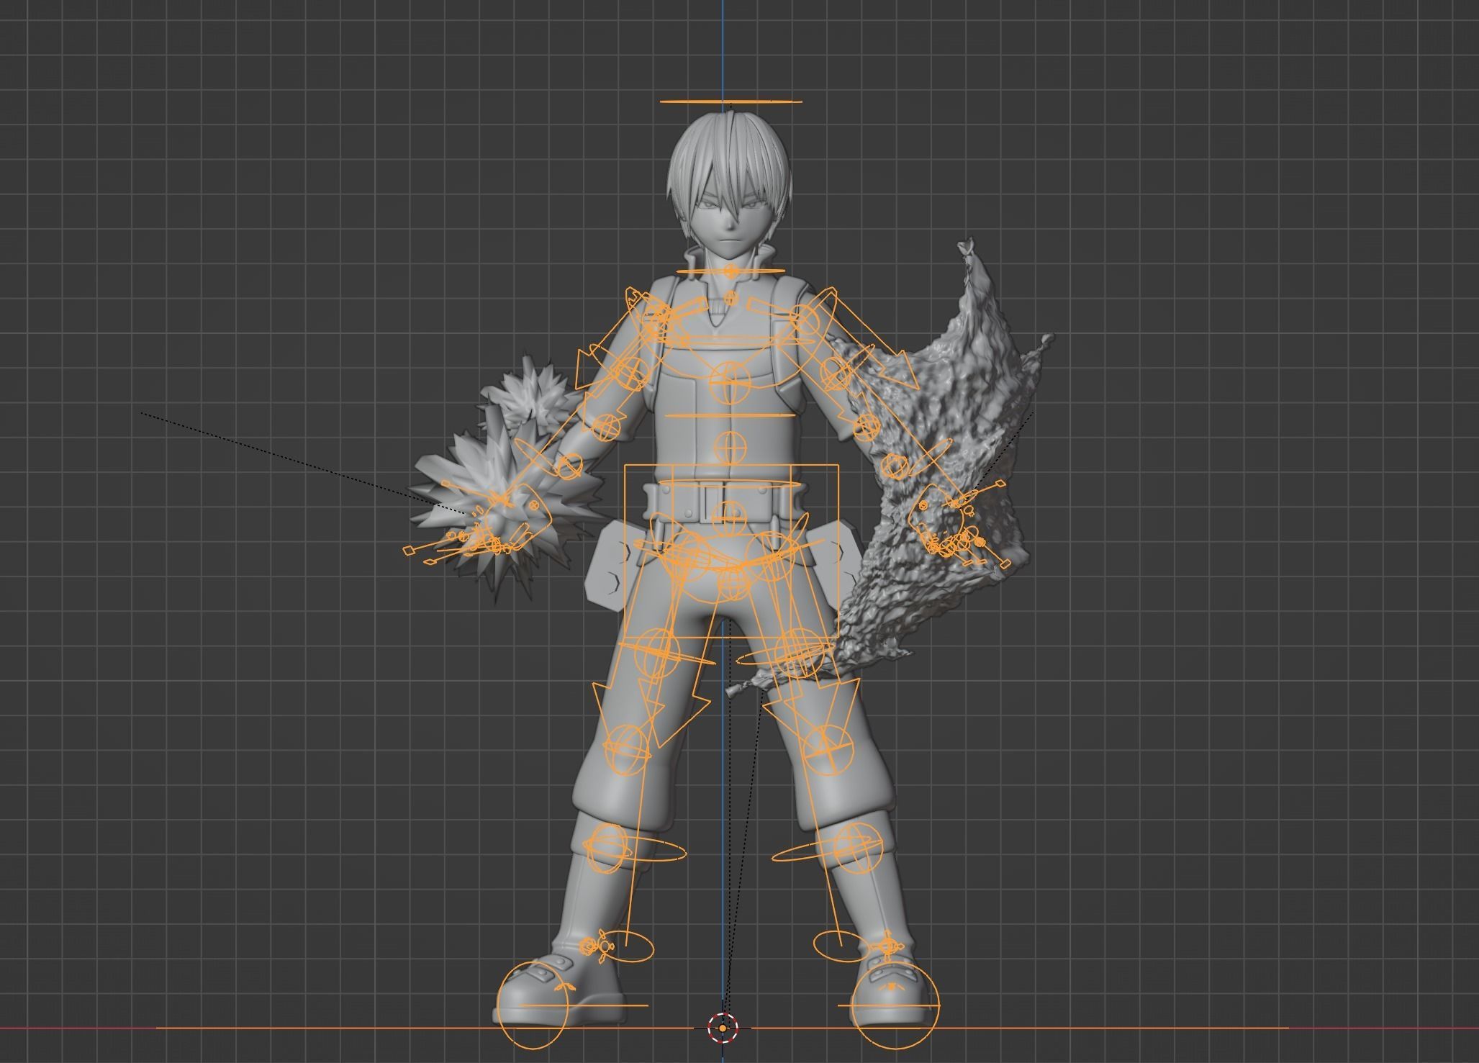Select the upper-arm sphere control on the ice arm
Image resolution: width=1479 pixels, height=1063 pixels.
[x=632, y=373]
